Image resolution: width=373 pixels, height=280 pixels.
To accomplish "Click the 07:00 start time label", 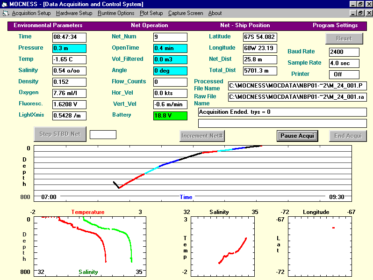I will 49,197.
